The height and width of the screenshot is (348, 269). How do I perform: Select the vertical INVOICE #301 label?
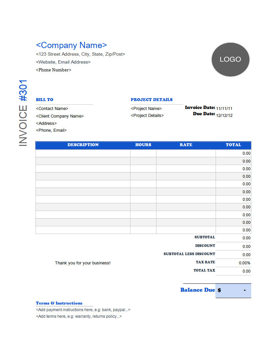pyautogui.click(x=23, y=113)
